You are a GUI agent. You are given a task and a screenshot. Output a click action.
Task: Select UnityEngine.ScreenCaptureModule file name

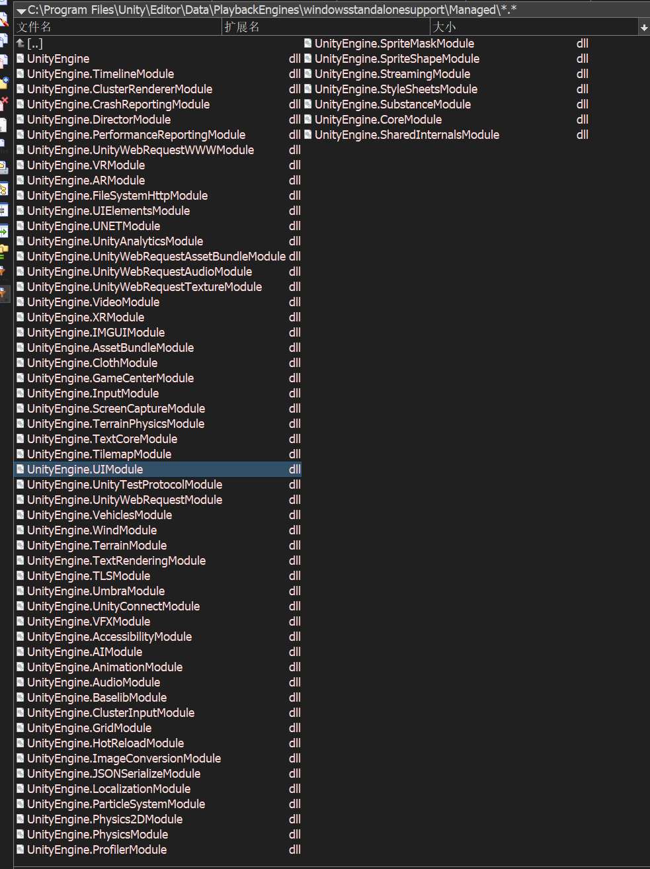[116, 409]
